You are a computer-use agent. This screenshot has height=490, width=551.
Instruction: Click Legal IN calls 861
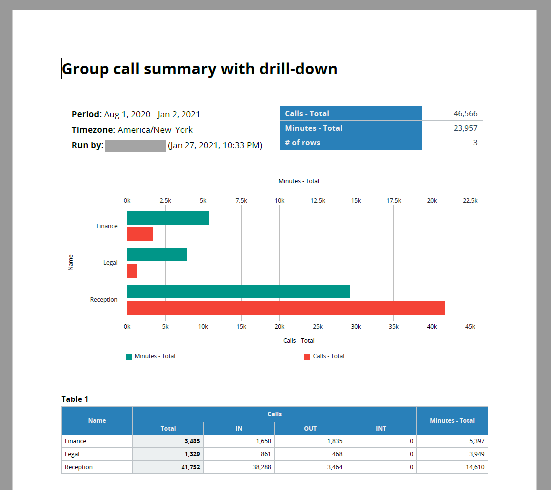coord(239,454)
